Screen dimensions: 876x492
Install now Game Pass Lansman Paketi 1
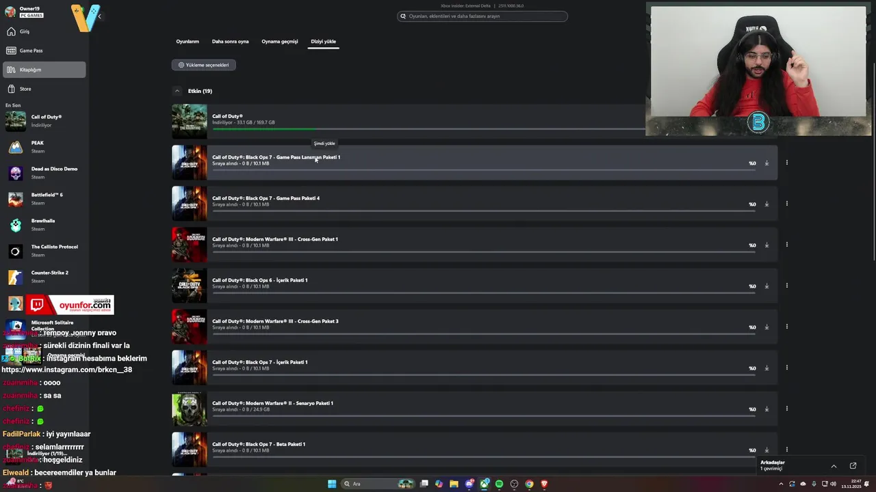pos(766,163)
